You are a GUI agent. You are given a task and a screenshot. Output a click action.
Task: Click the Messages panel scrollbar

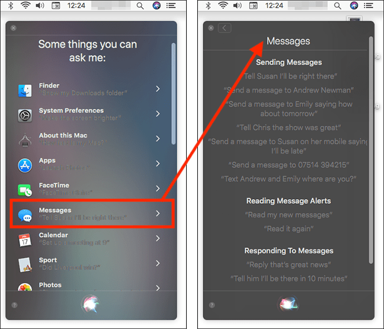(371, 150)
